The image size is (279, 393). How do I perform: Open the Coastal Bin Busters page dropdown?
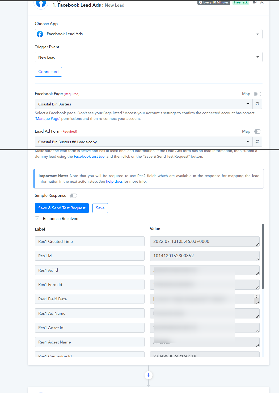[144, 104]
